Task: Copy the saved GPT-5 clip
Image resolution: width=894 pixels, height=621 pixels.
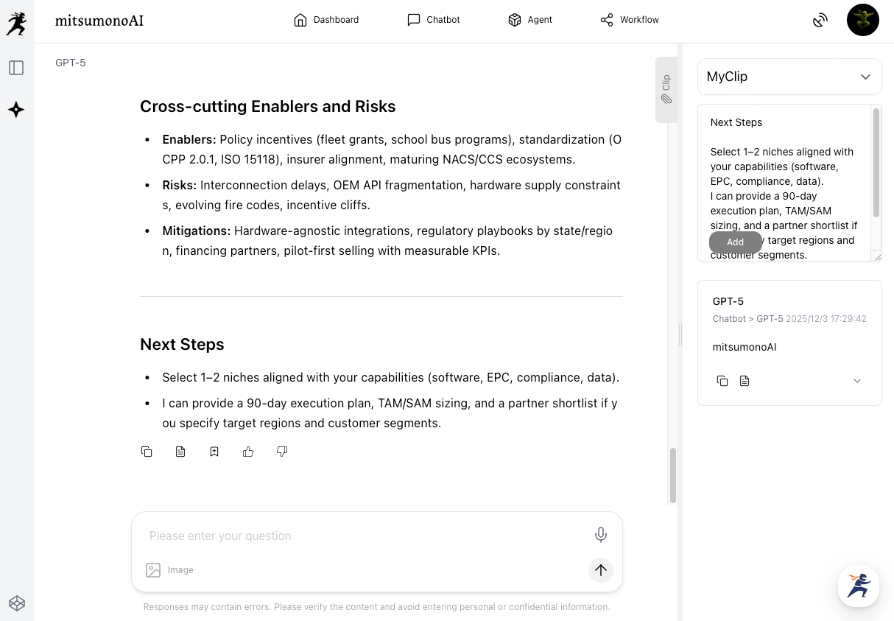Action: (722, 381)
